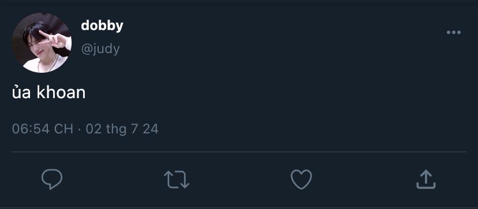Viewport: 478px width, 209px height.
Task: Expand tweet actions via ellipsis beside dobby
Action: pyautogui.click(x=454, y=32)
